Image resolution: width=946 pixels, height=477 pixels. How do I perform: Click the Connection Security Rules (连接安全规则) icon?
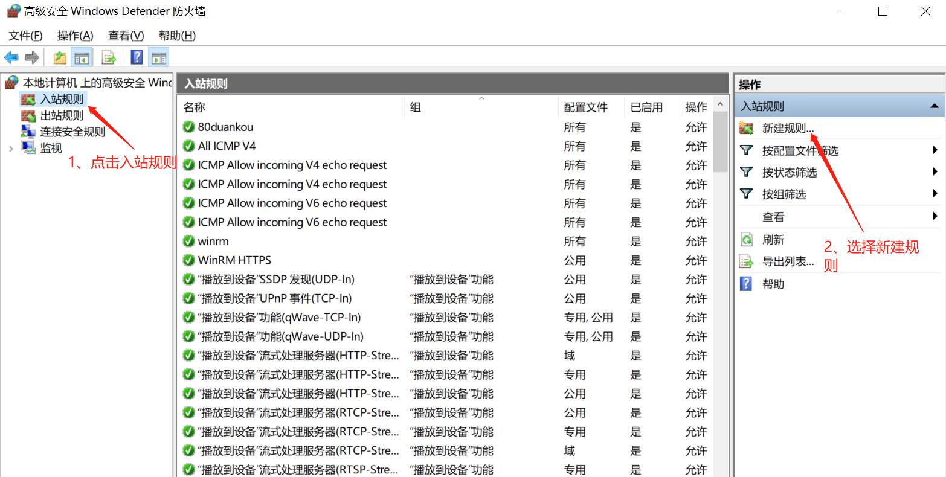[x=28, y=132]
